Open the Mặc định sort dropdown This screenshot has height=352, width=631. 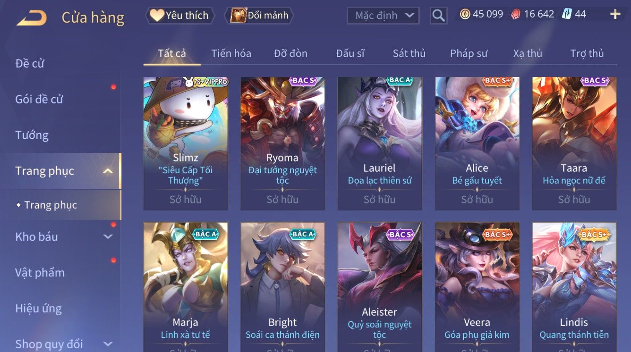click(383, 15)
